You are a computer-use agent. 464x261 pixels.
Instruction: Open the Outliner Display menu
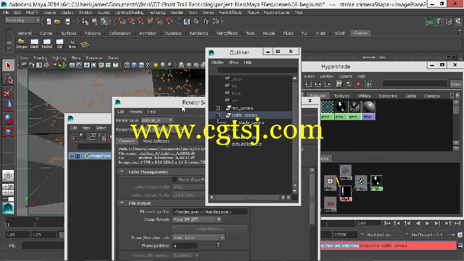pyautogui.click(x=217, y=63)
